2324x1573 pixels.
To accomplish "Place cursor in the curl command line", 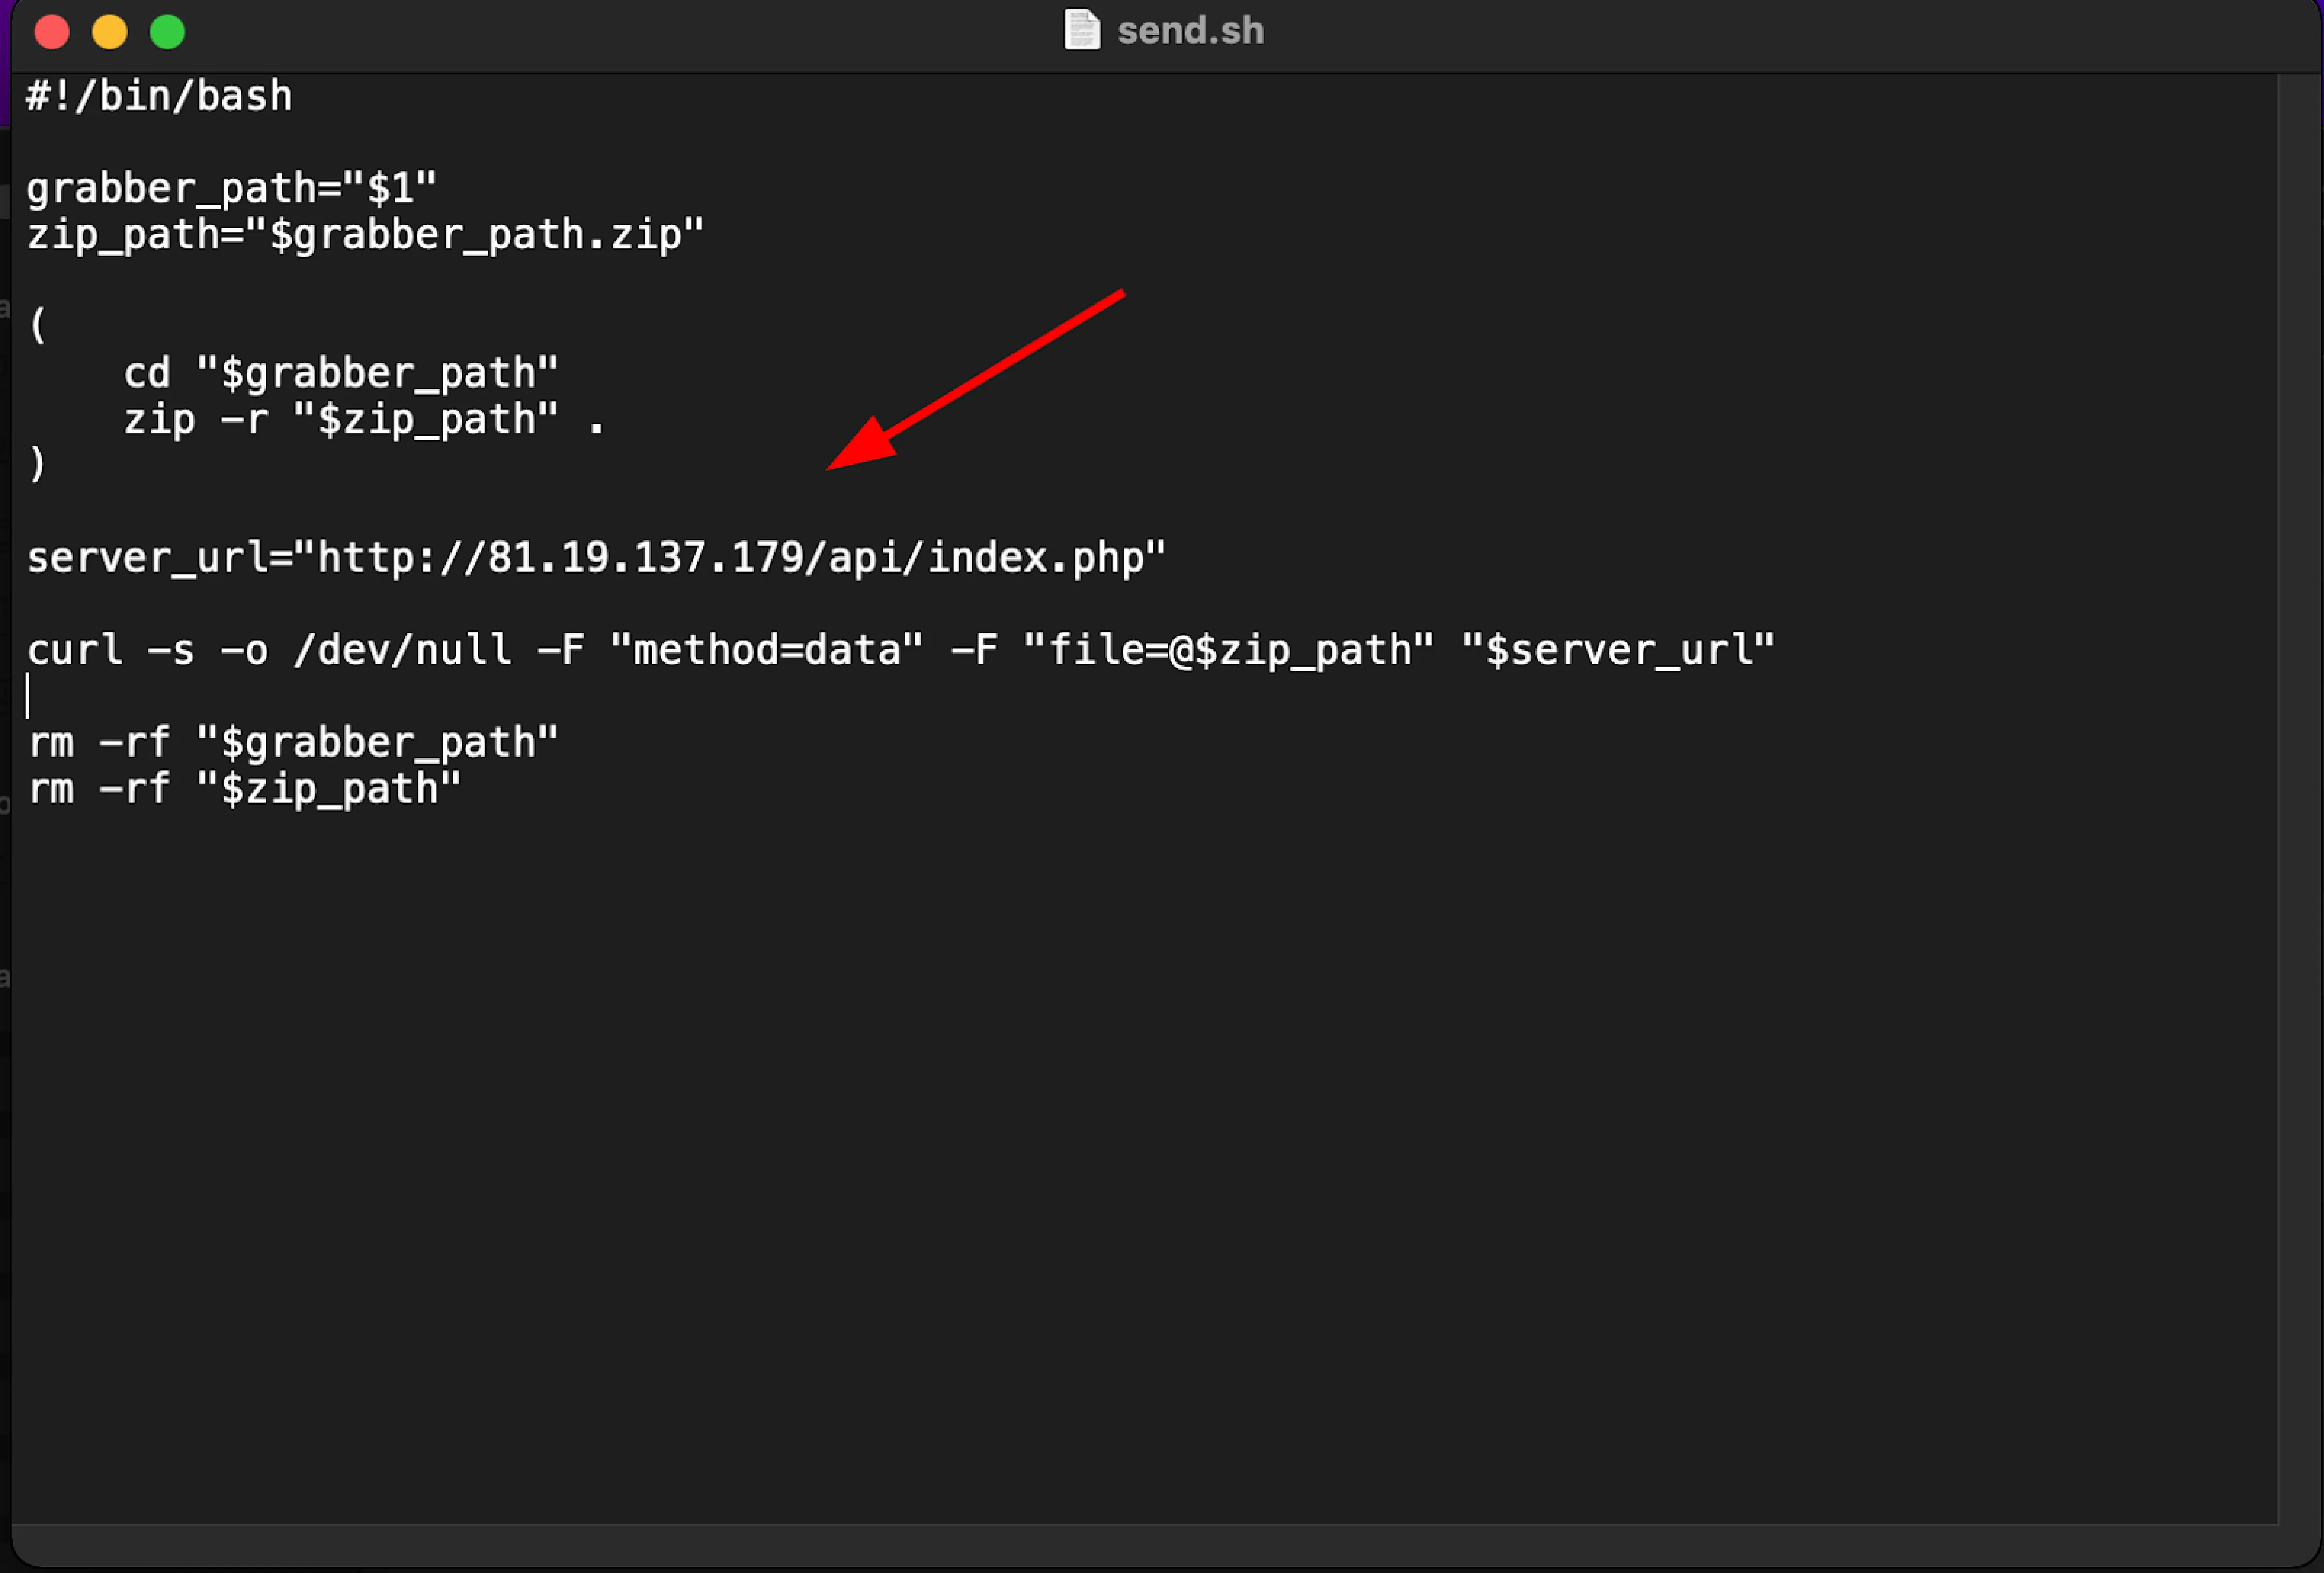I will pyautogui.click(x=900, y=651).
